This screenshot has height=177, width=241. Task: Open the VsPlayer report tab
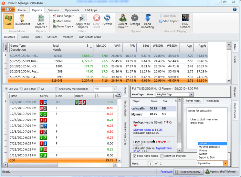[x=68, y=37]
